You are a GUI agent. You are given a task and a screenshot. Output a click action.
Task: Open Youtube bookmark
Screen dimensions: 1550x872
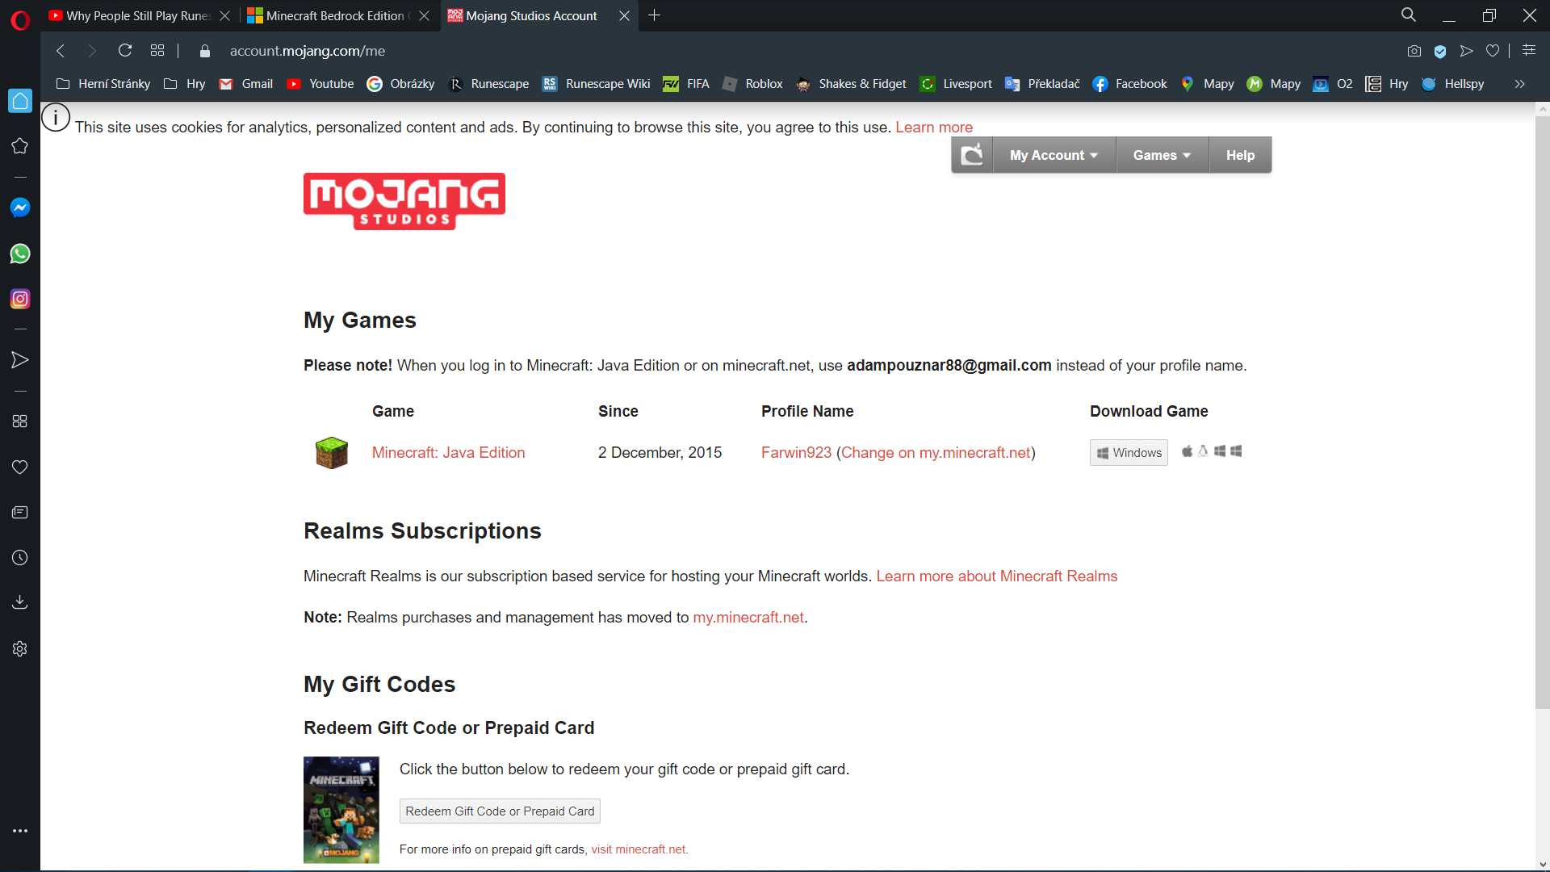320,84
